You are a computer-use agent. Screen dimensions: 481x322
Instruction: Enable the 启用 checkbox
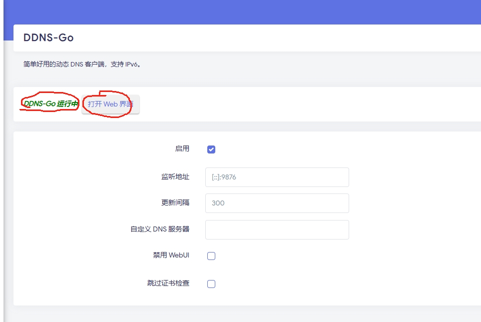pos(211,148)
